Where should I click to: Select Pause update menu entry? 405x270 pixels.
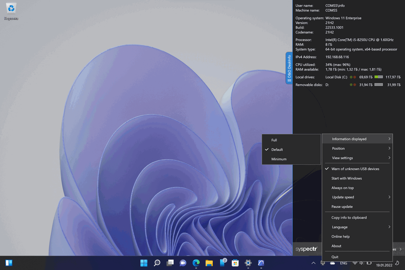click(342, 207)
